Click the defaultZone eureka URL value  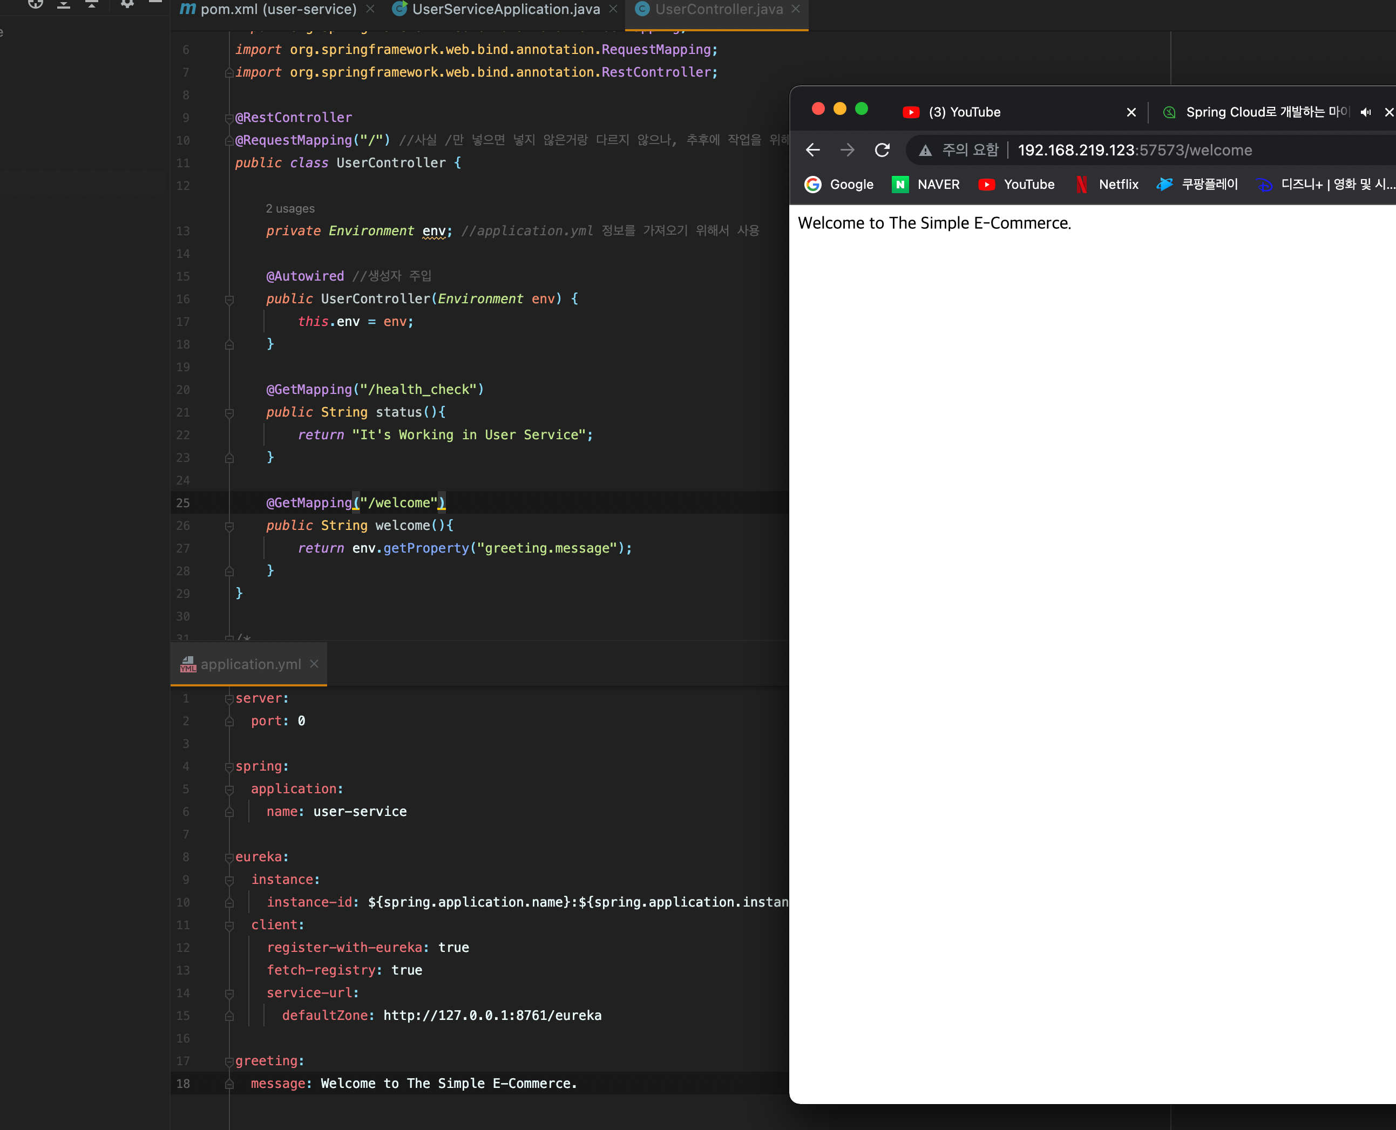(x=492, y=1016)
